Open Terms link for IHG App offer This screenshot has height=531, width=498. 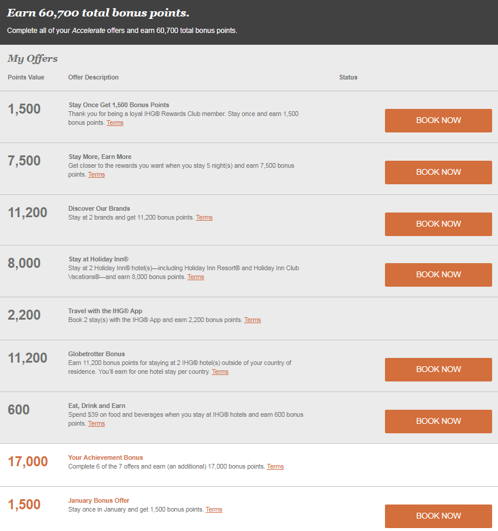tap(253, 320)
